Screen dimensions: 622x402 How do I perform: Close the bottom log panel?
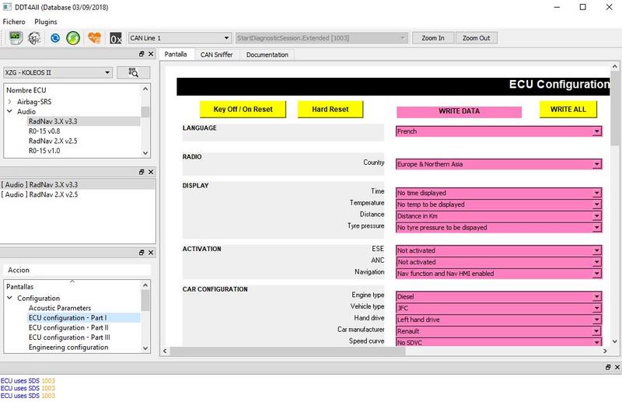click(617, 368)
